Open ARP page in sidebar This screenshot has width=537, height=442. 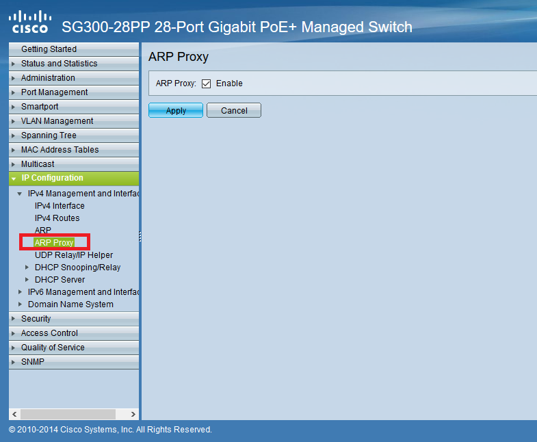pos(43,231)
